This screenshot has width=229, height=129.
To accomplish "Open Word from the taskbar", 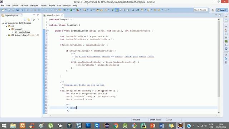I will (162, 126).
